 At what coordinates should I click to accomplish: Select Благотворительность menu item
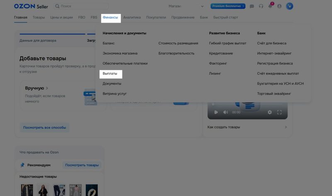click(176, 53)
